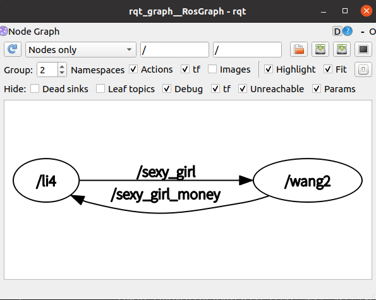Click the first namespace filter input field

(174, 50)
